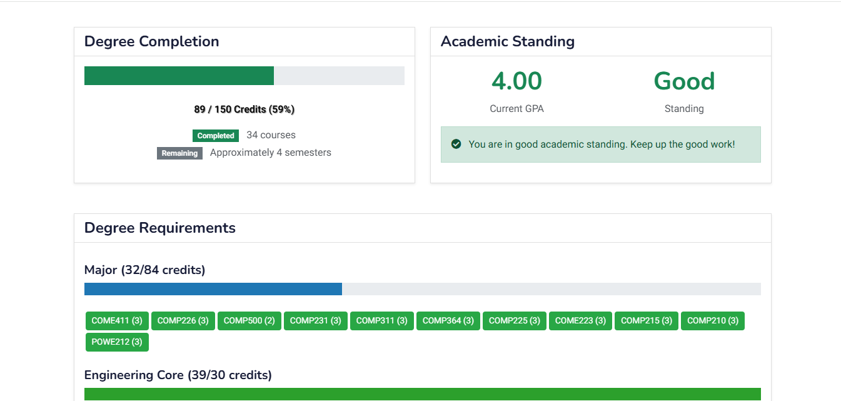Click the COMP210 (3) course badge
Image resolution: width=841 pixels, height=401 pixels.
coord(713,321)
